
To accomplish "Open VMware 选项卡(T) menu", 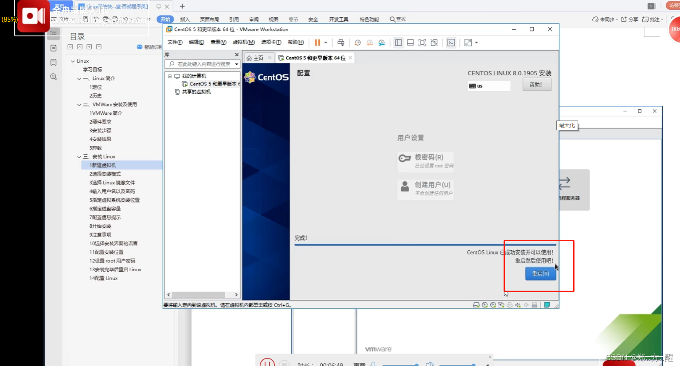I will (271, 43).
